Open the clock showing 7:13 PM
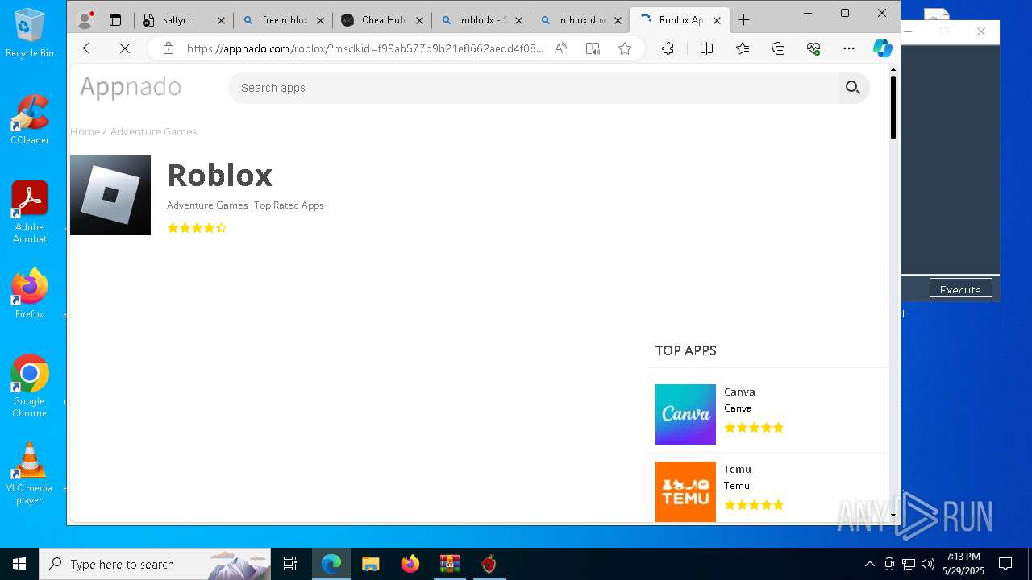1032x580 pixels. click(964, 564)
